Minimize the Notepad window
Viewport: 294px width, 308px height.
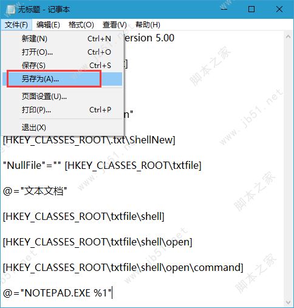coord(224,9)
